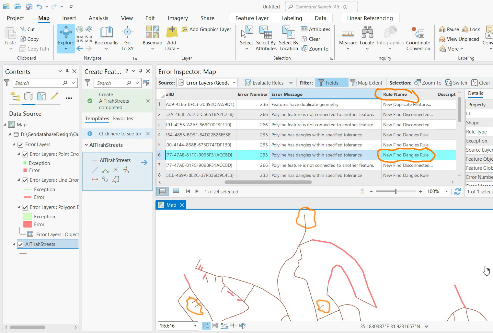493x333 pixels.
Task: Toggle visibility of AlTirahStreets layer
Action: pos(21,244)
